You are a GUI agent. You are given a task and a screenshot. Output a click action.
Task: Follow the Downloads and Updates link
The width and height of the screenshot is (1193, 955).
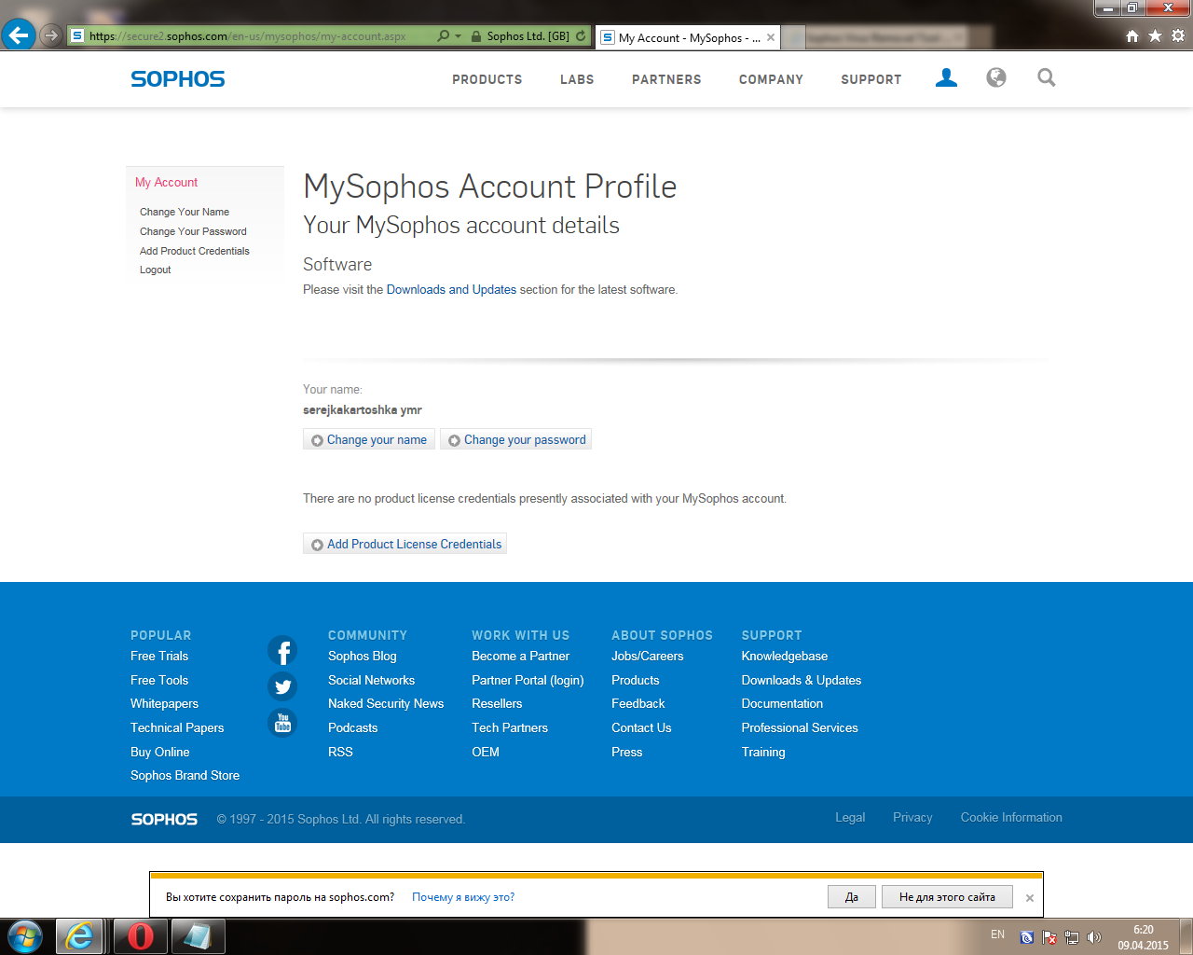tap(451, 290)
